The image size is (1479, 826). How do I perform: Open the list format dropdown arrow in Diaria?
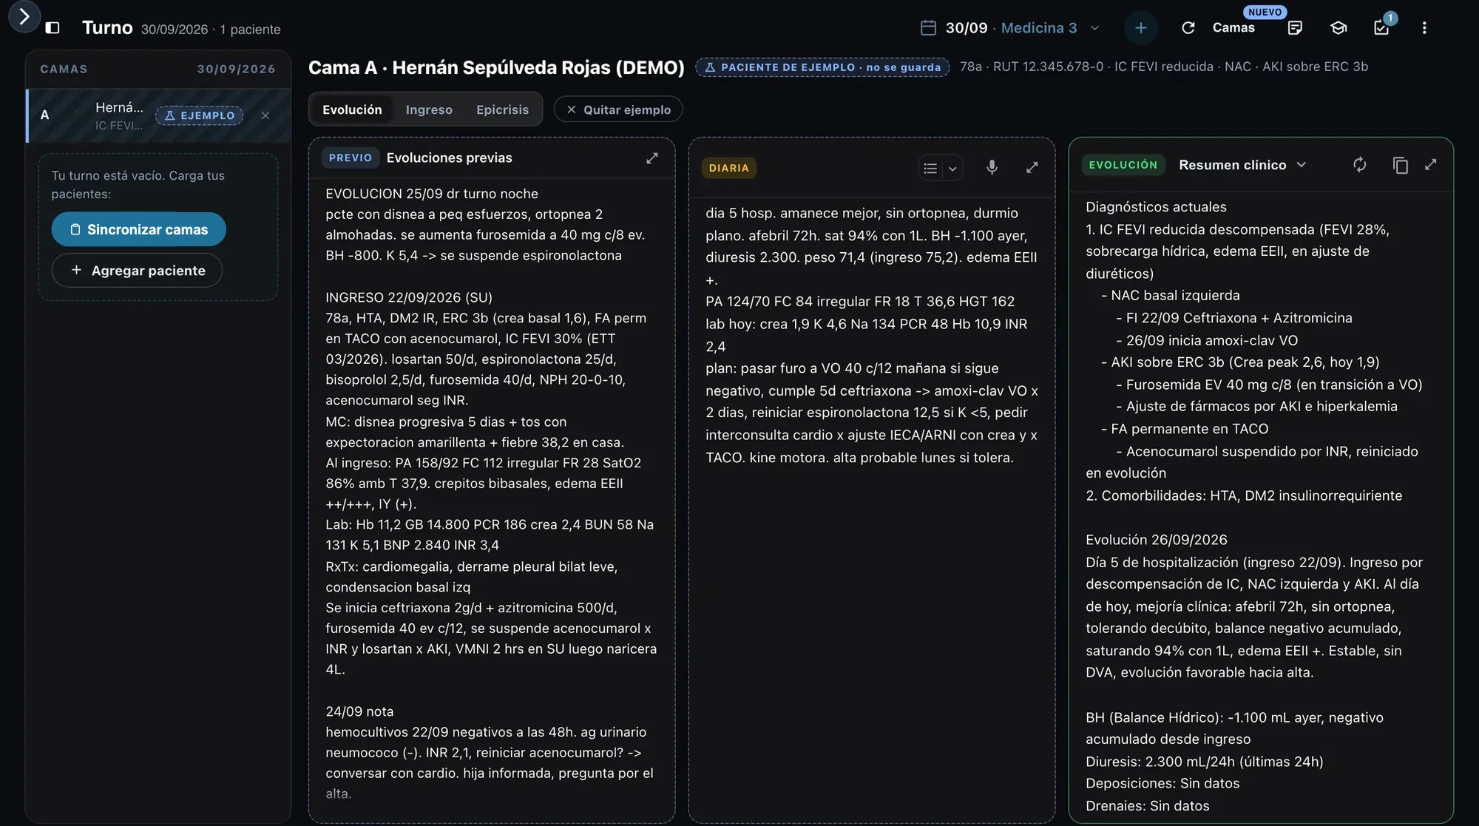(x=952, y=169)
